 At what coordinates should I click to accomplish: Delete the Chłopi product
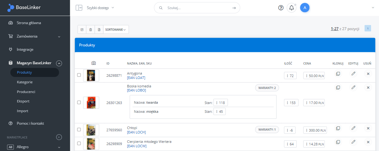368,128
